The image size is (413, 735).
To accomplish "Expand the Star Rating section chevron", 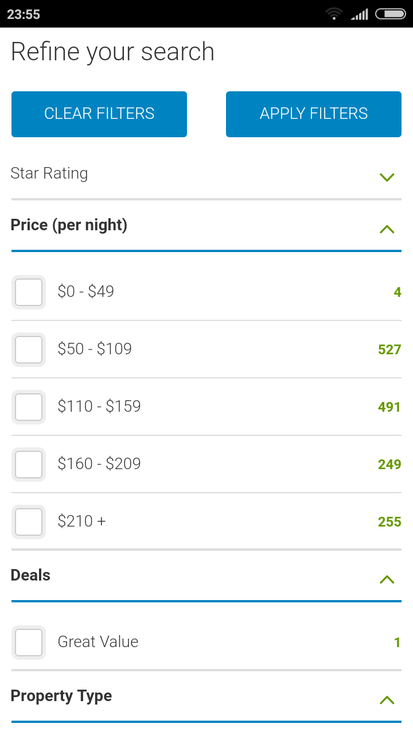I will point(387,177).
